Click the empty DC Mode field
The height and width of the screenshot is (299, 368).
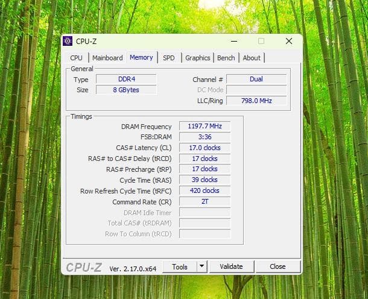(x=256, y=90)
